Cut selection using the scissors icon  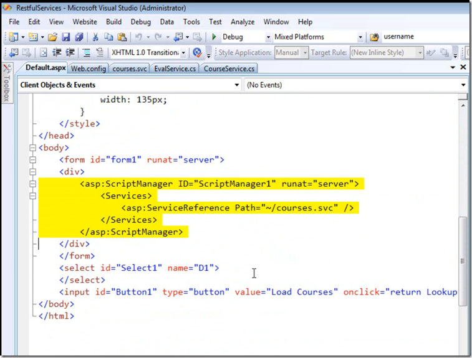point(95,37)
